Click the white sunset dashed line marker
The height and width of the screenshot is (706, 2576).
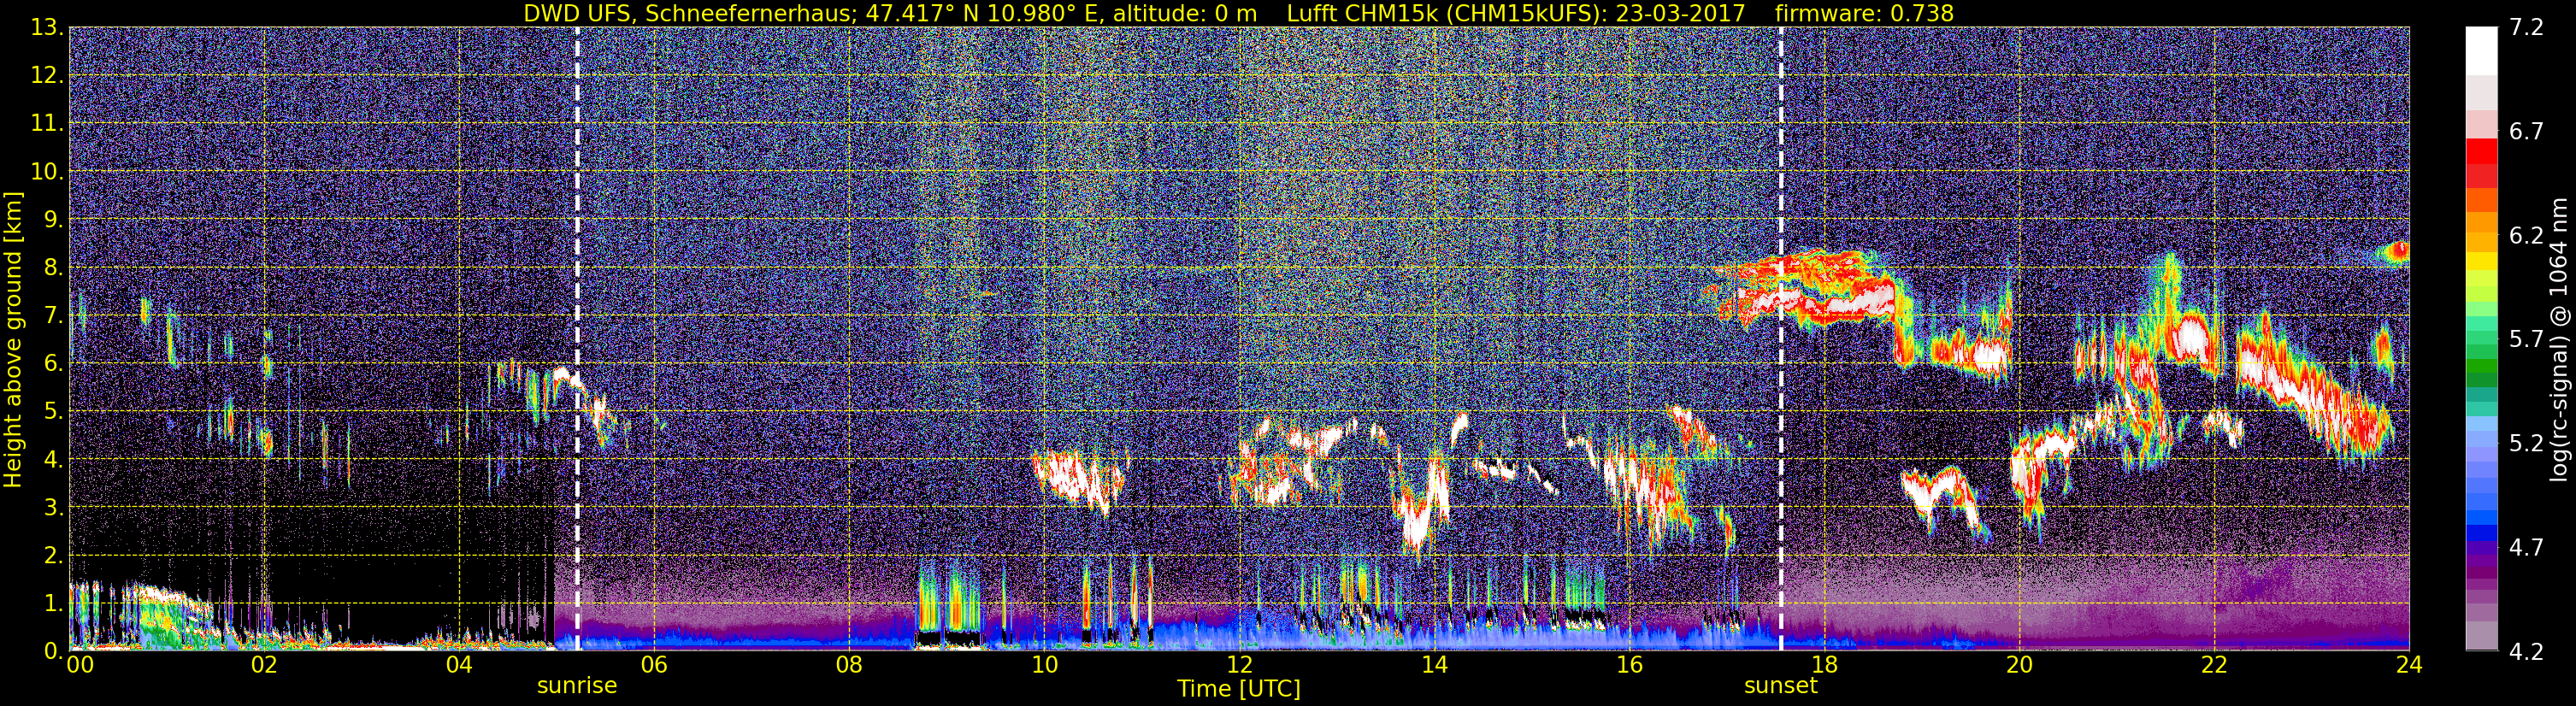(x=1781, y=339)
